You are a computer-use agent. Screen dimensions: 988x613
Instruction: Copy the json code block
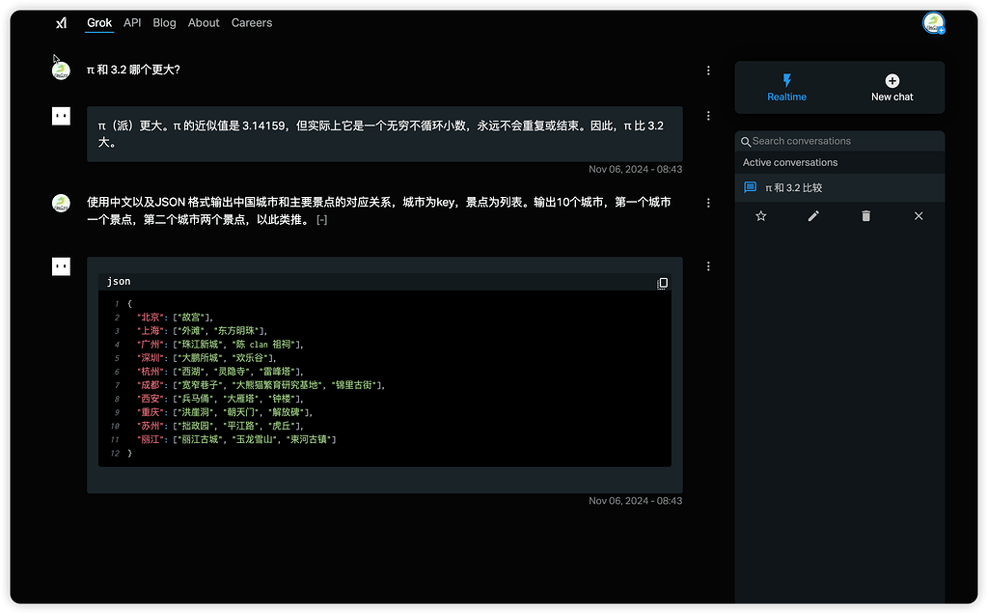[x=662, y=283]
